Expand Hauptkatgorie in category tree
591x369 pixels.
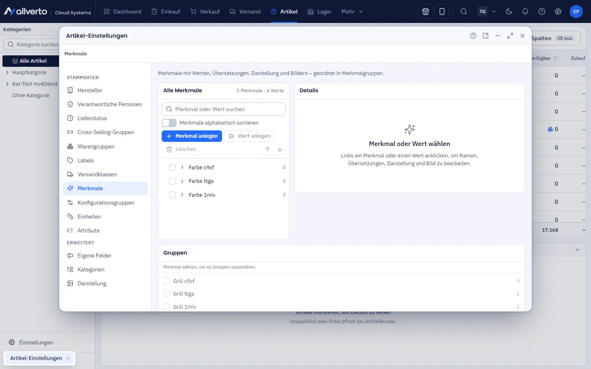(7, 73)
